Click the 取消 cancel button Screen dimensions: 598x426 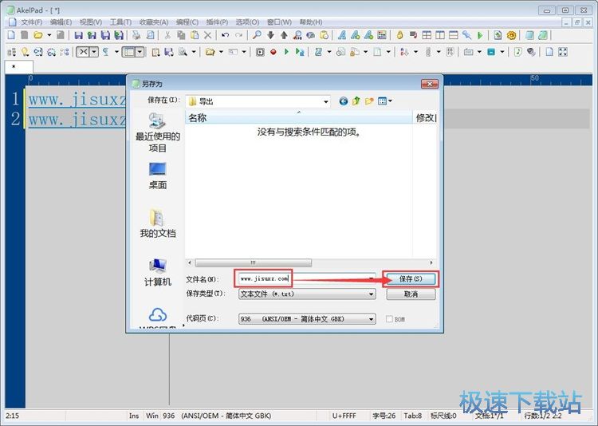tap(411, 294)
